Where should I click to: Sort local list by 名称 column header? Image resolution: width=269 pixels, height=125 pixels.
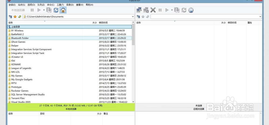coord(45,23)
